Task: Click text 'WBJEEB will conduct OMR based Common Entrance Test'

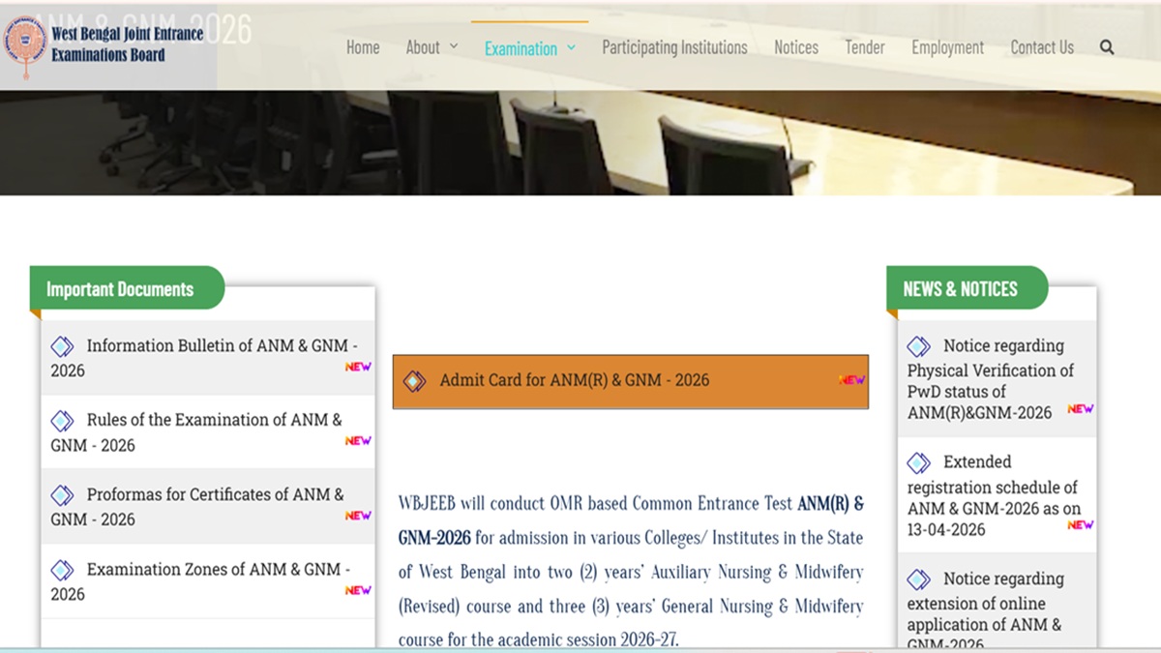Action: pos(596,504)
